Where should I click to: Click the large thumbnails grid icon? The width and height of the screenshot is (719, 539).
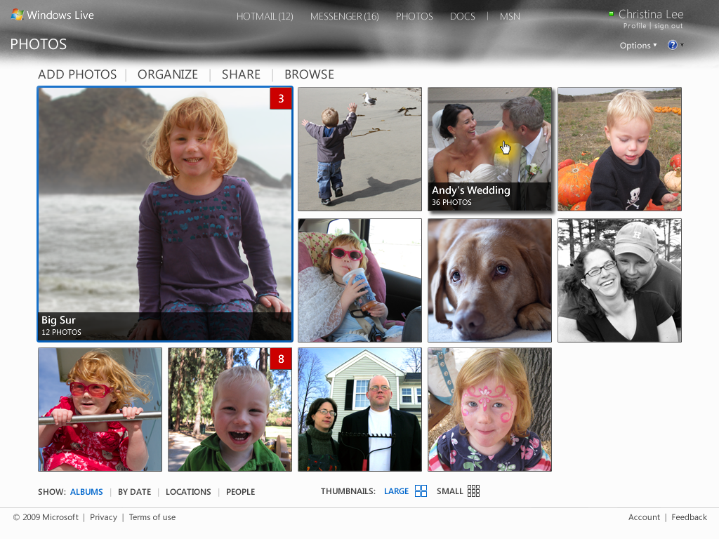pyautogui.click(x=421, y=491)
